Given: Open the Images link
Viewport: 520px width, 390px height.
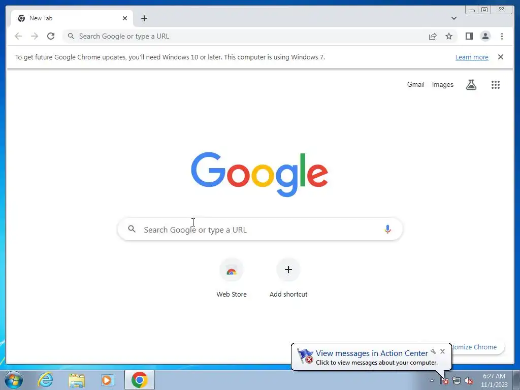Looking at the screenshot, I should point(442,85).
